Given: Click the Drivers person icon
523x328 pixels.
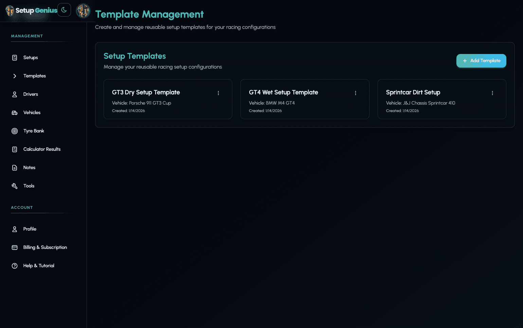Looking at the screenshot, I should [15, 94].
